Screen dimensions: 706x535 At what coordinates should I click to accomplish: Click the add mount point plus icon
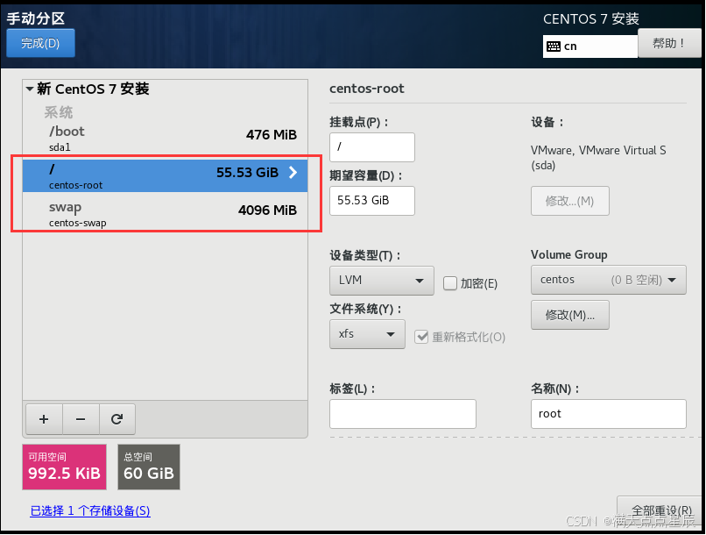(44, 419)
